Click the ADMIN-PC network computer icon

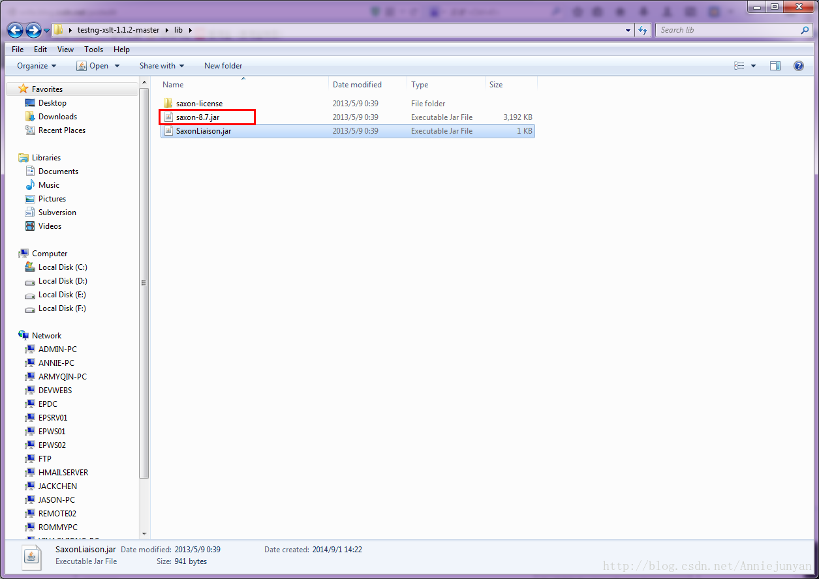30,349
